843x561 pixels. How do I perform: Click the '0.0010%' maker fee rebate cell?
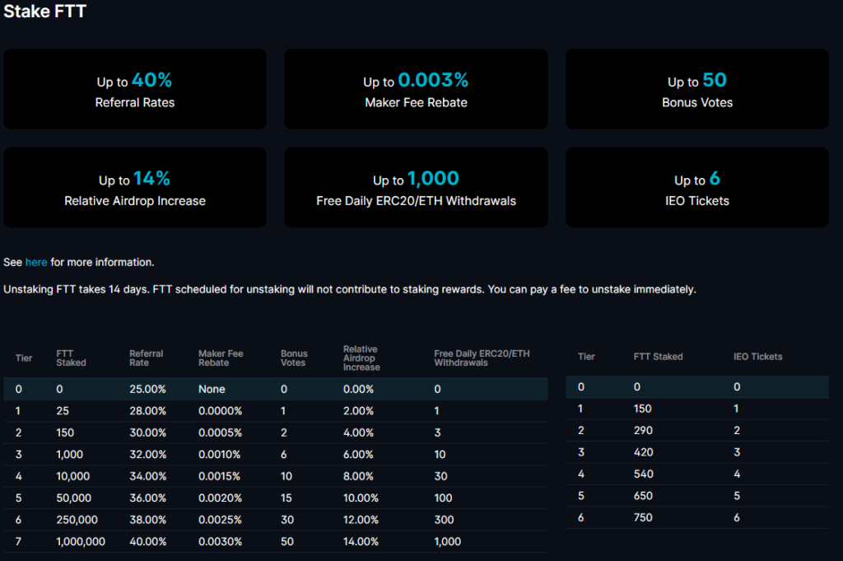click(x=219, y=455)
